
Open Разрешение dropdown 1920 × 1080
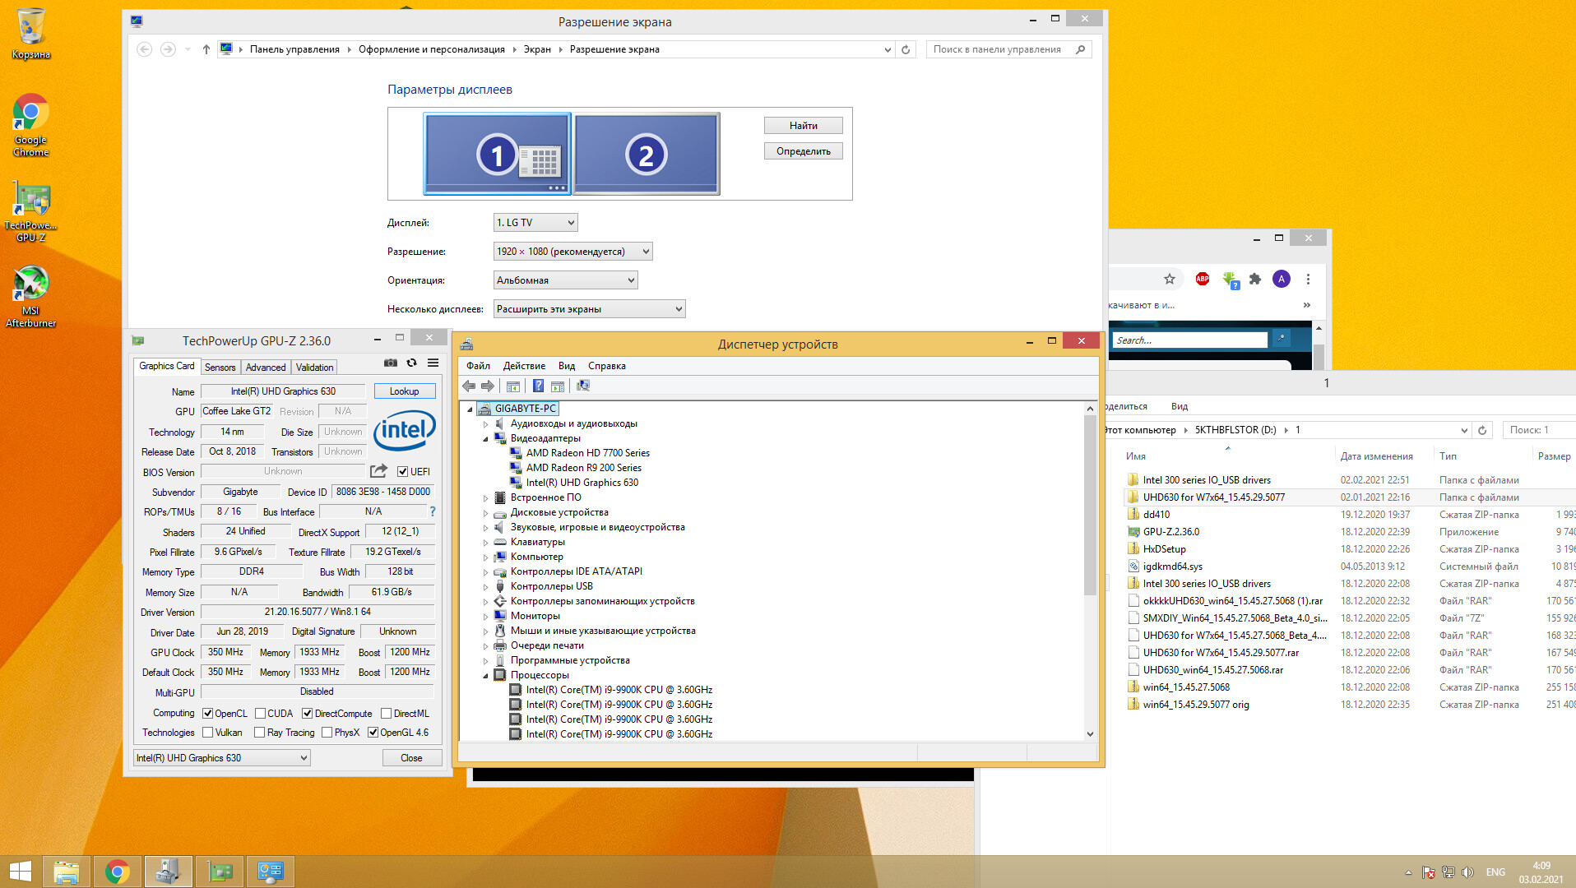click(x=572, y=252)
